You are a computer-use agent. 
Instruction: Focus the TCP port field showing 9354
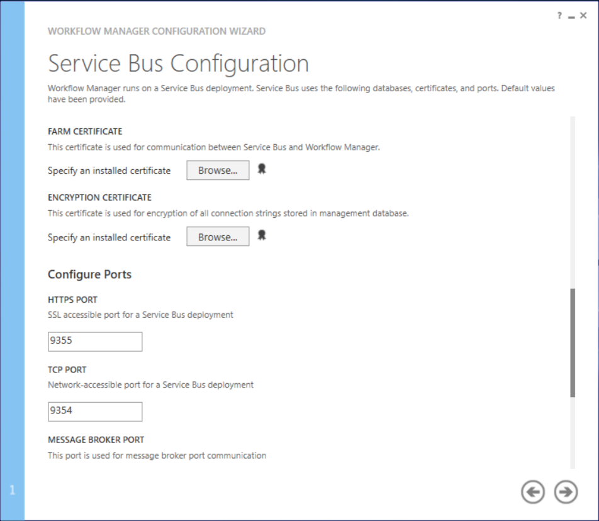point(95,411)
